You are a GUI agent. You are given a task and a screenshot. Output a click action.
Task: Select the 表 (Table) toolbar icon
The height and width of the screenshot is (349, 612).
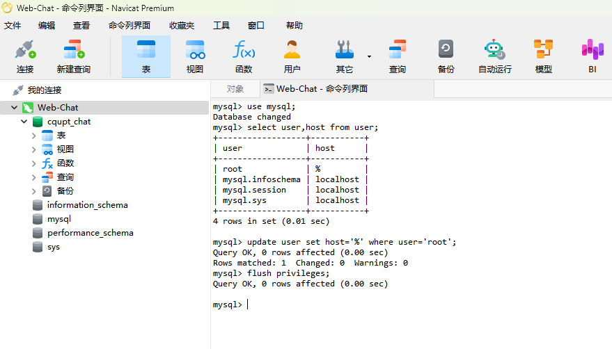tap(146, 56)
